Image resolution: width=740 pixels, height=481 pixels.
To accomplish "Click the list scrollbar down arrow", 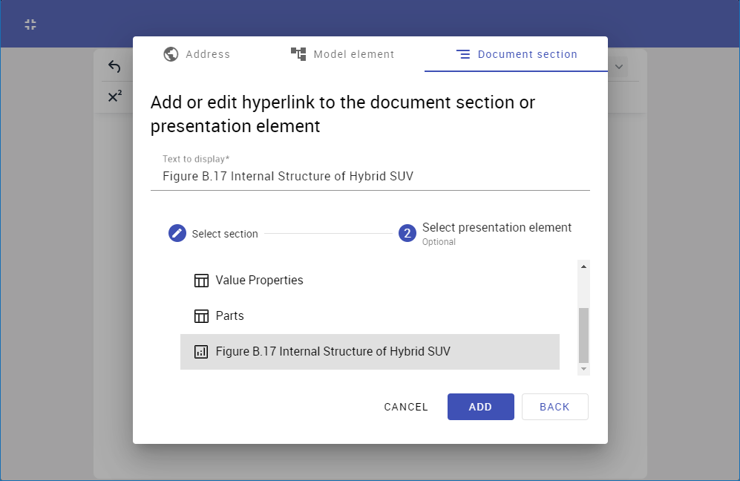I will [x=583, y=369].
